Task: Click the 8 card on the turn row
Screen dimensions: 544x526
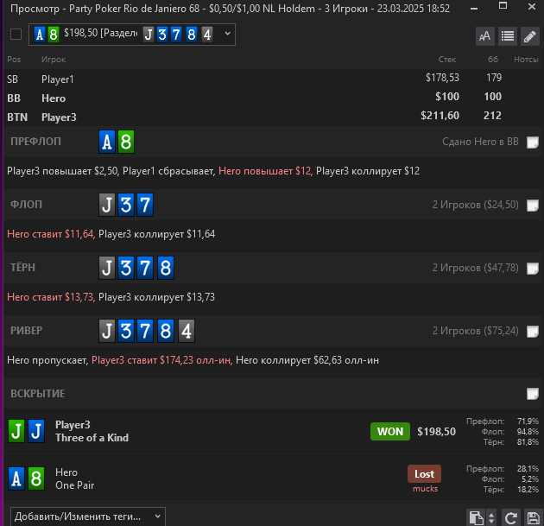Action: tap(166, 268)
